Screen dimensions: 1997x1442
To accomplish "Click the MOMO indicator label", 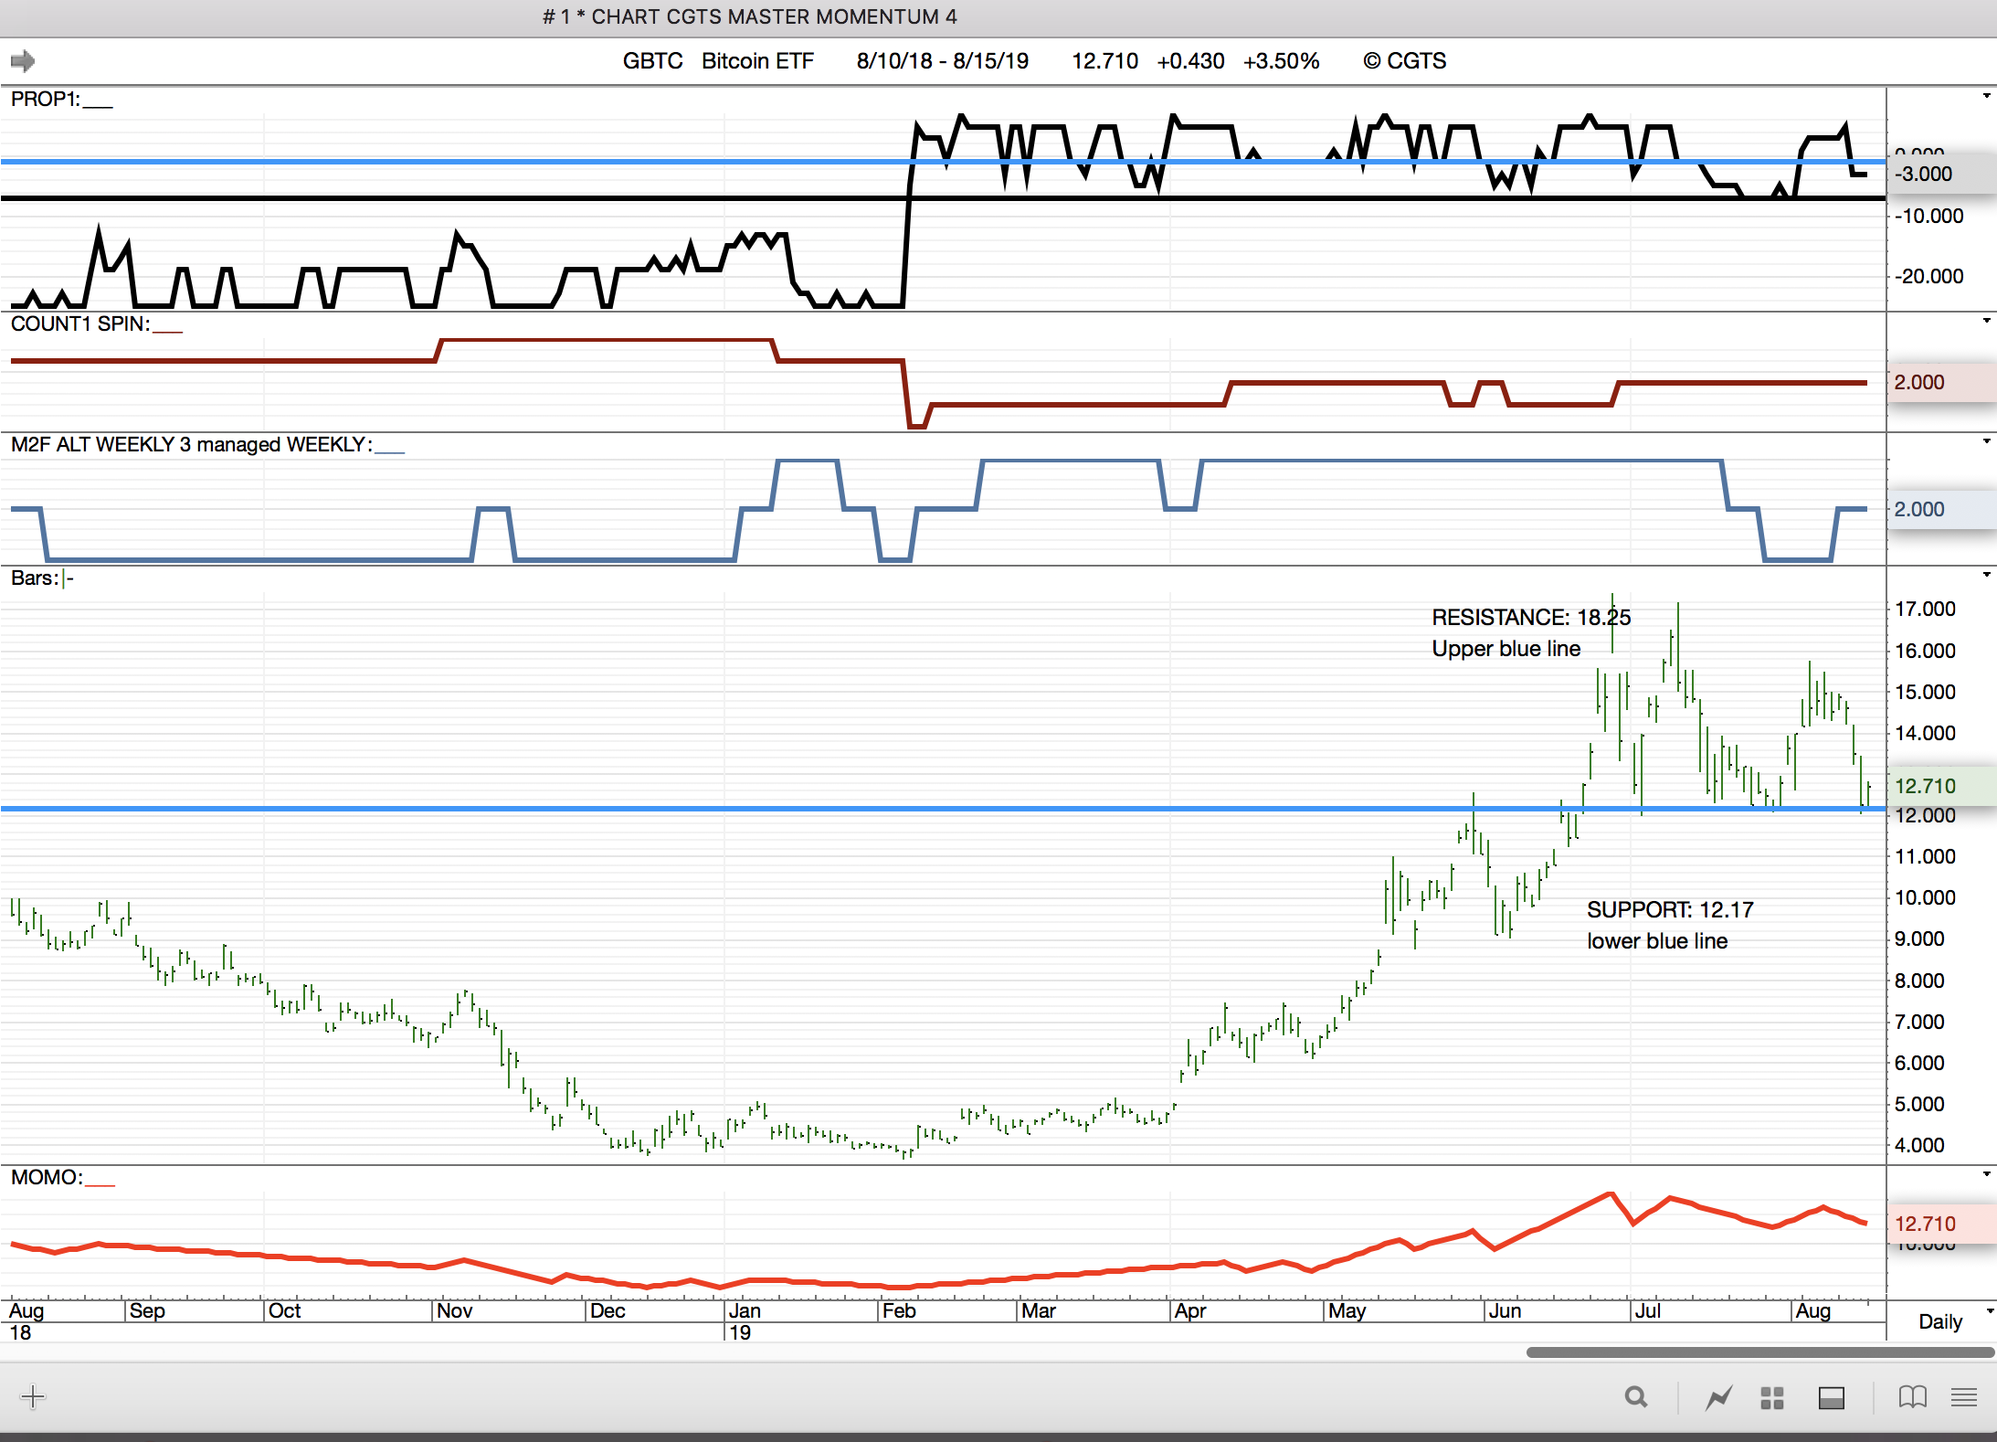I will pyautogui.click(x=46, y=1177).
